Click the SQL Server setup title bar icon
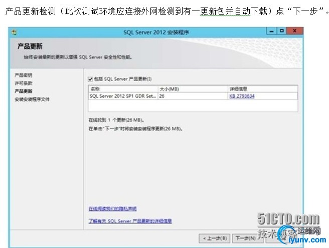The image size is (329, 248). (x=14, y=33)
